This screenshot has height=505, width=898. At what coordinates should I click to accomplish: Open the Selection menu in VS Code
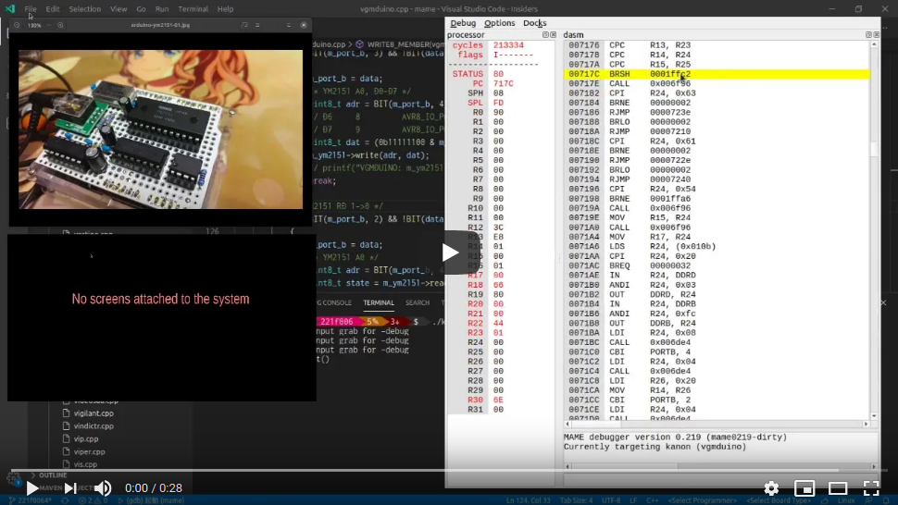pyautogui.click(x=85, y=8)
